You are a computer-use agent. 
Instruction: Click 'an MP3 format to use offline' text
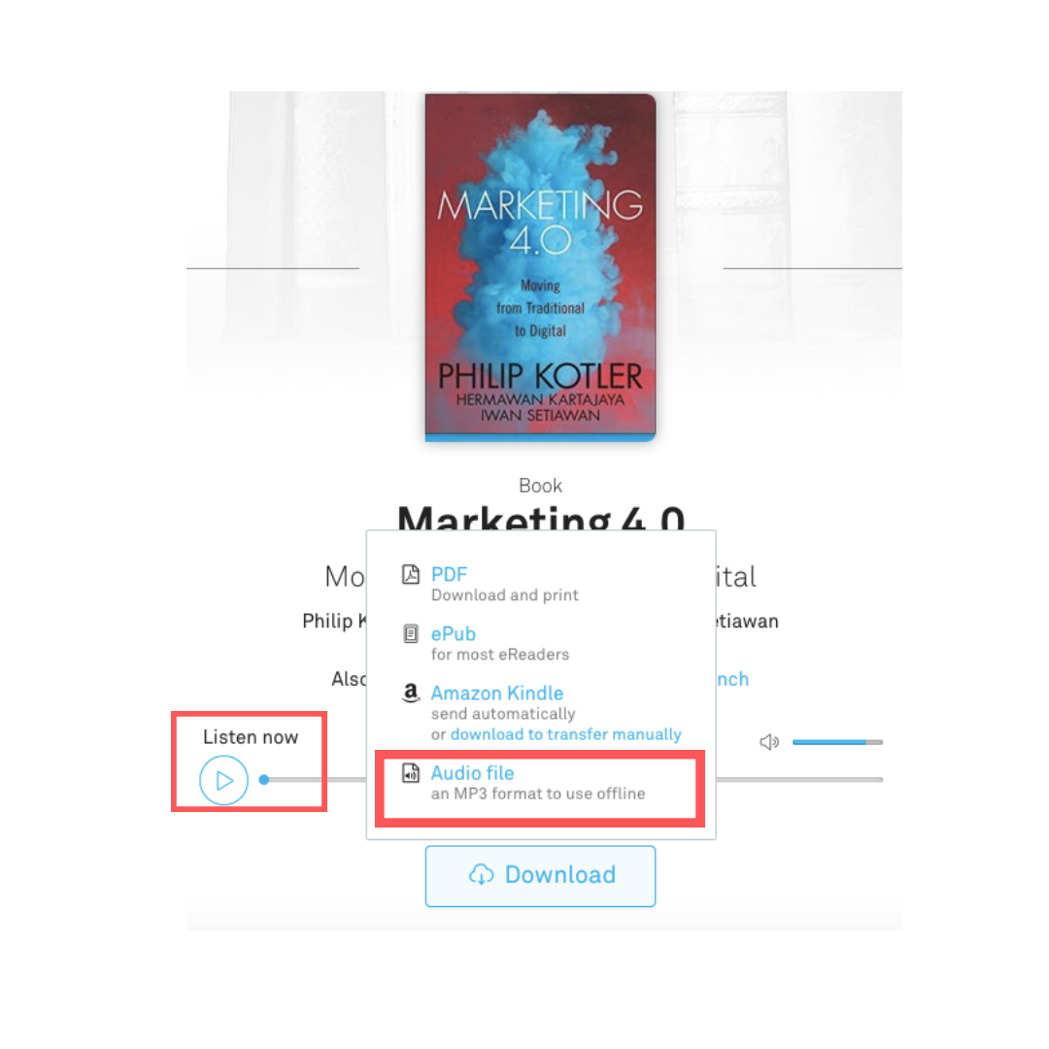pos(538,794)
